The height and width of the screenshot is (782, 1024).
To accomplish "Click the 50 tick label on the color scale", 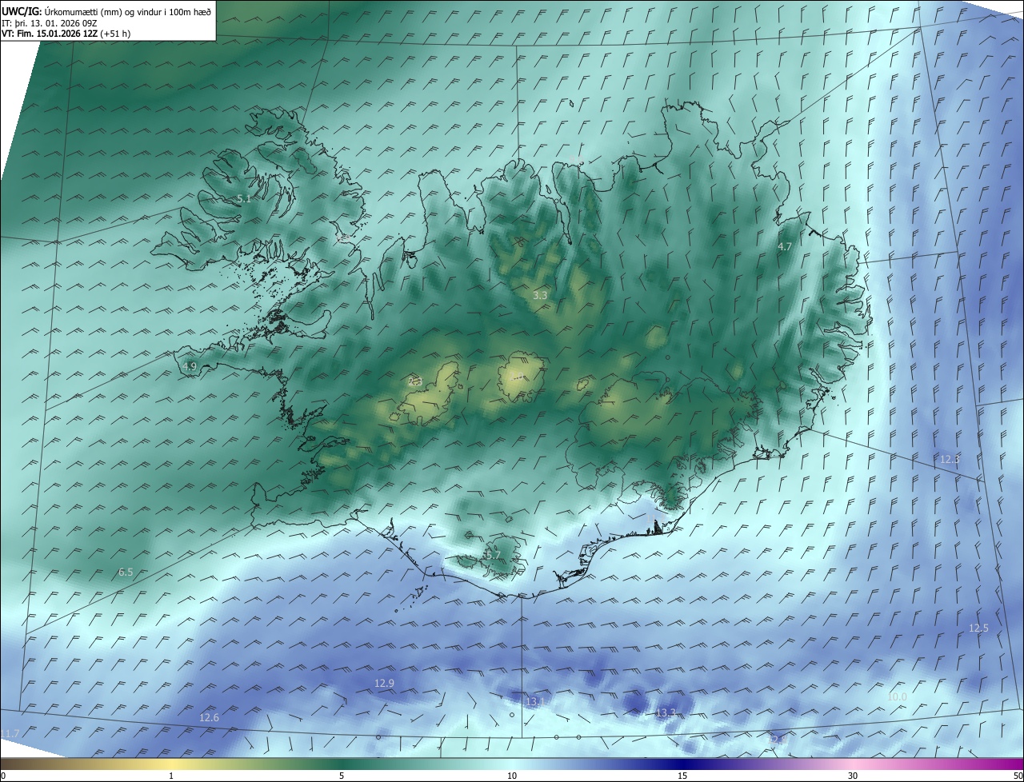I will [1017, 776].
